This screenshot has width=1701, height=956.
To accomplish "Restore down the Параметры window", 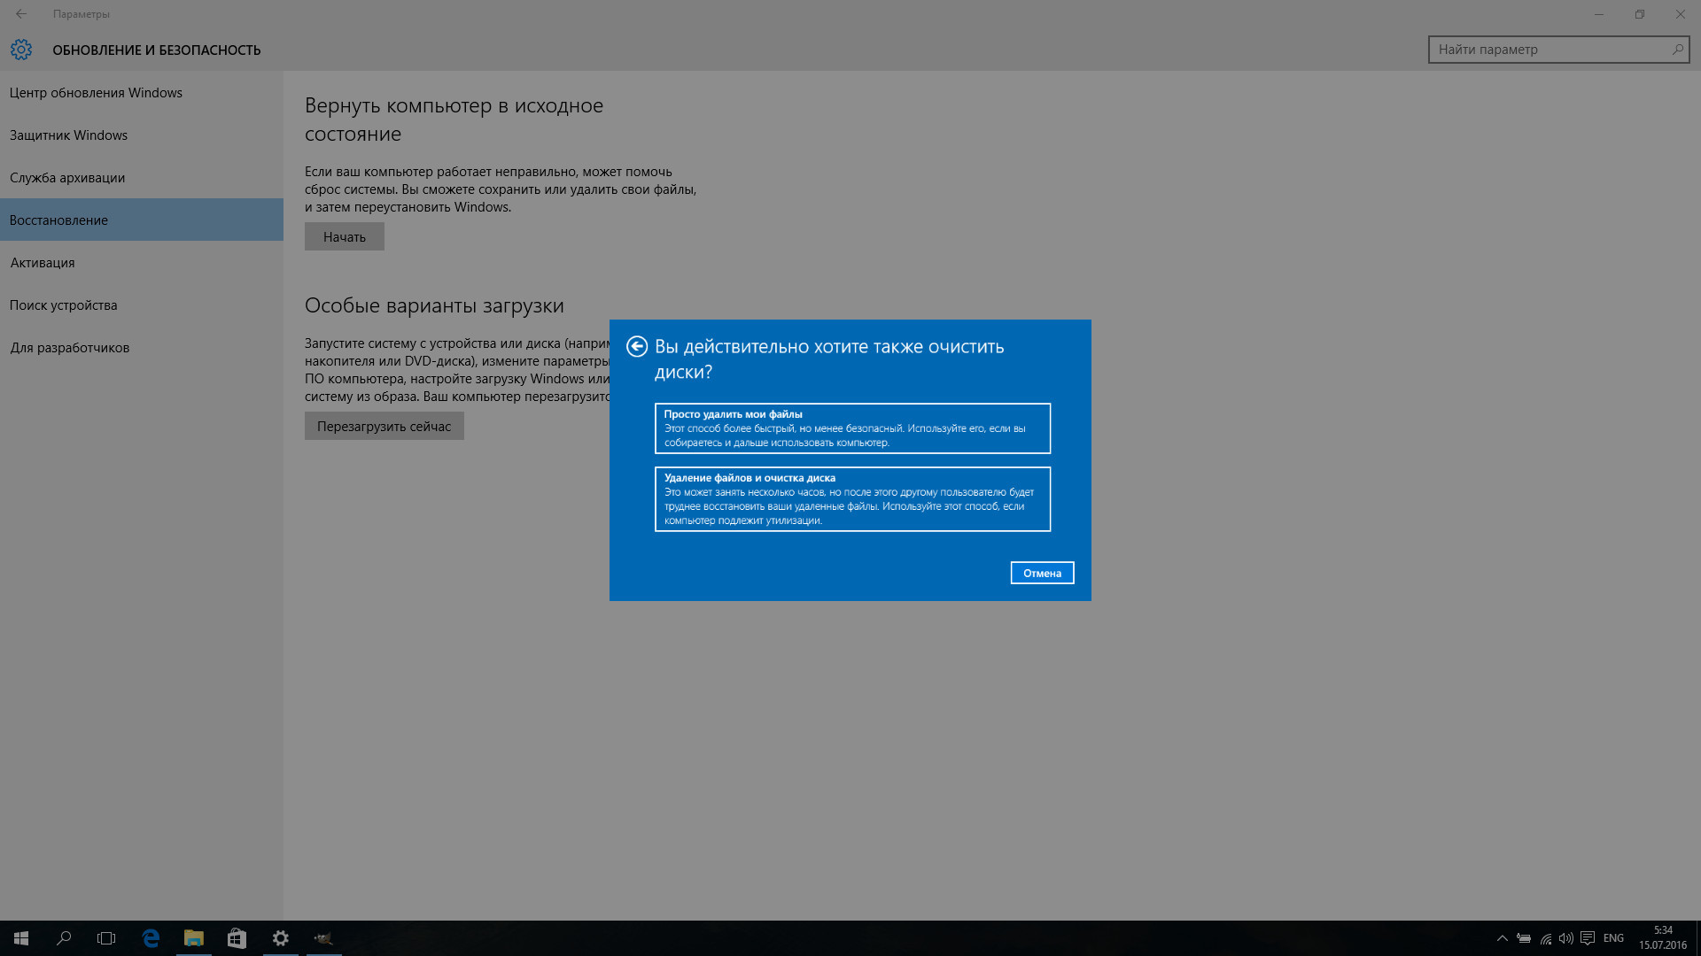I will (1640, 14).
